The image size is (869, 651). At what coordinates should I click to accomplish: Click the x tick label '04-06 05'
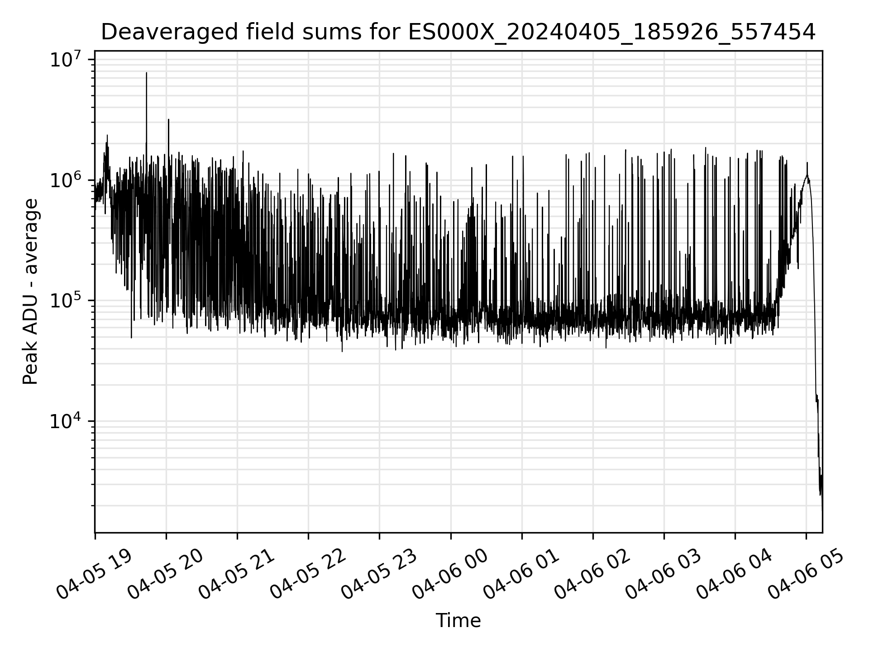click(x=806, y=574)
